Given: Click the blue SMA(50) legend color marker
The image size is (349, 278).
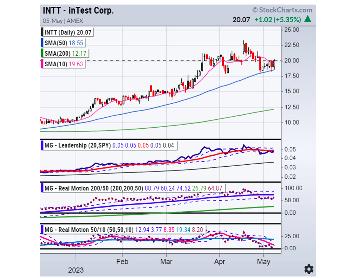Looking at the screenshot, I should (42, 43).
